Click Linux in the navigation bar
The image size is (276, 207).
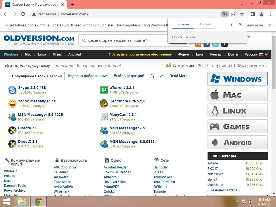pos(42,54)
